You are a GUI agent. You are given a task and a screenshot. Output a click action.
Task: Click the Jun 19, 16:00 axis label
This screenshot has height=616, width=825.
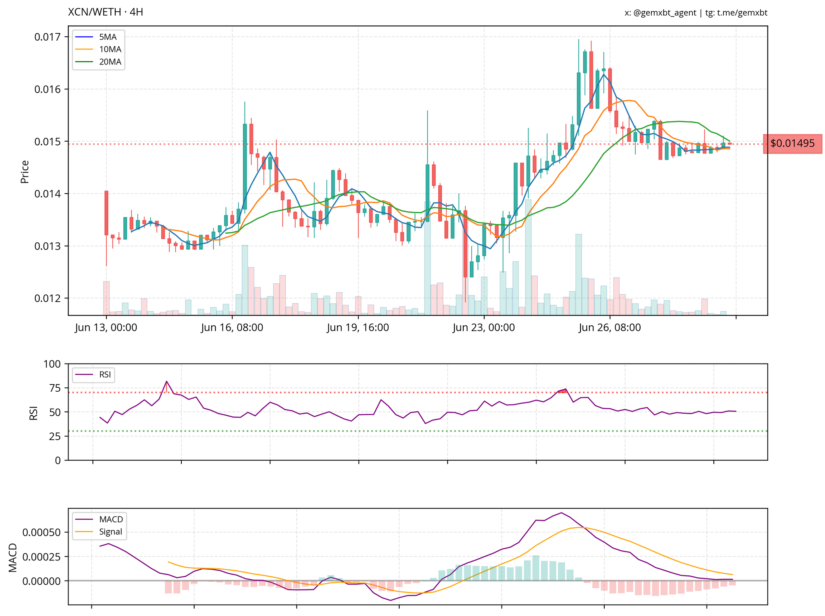(x=358, y=328)
